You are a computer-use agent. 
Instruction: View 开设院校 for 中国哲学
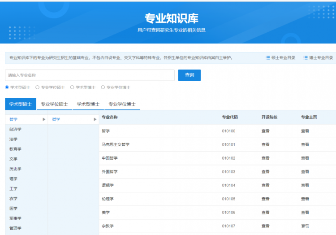266,158
